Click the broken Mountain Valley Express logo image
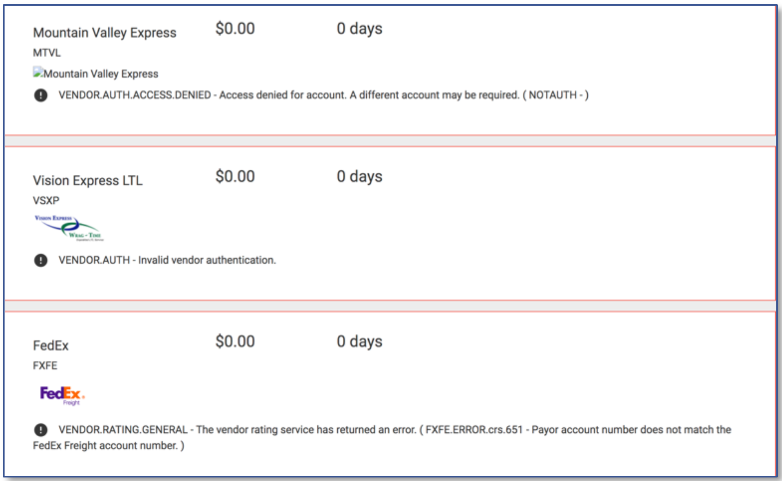The image size is (782, 481). click(96, 73)
